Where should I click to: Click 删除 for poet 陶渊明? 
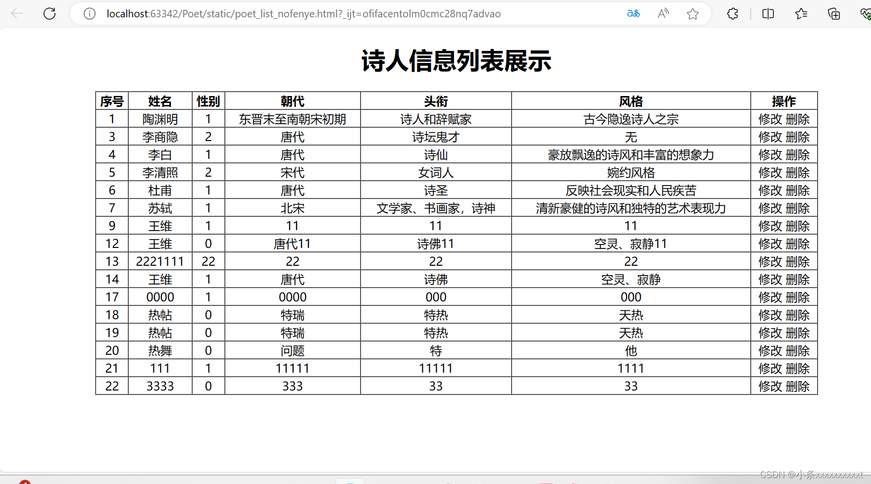[798, 119]
